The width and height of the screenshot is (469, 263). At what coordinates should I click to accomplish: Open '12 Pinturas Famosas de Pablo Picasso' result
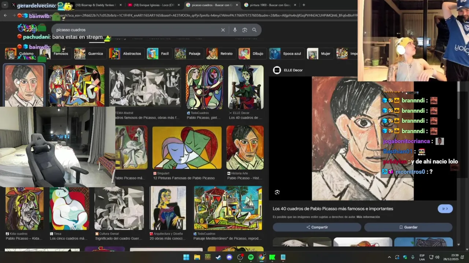pos(184,178)
